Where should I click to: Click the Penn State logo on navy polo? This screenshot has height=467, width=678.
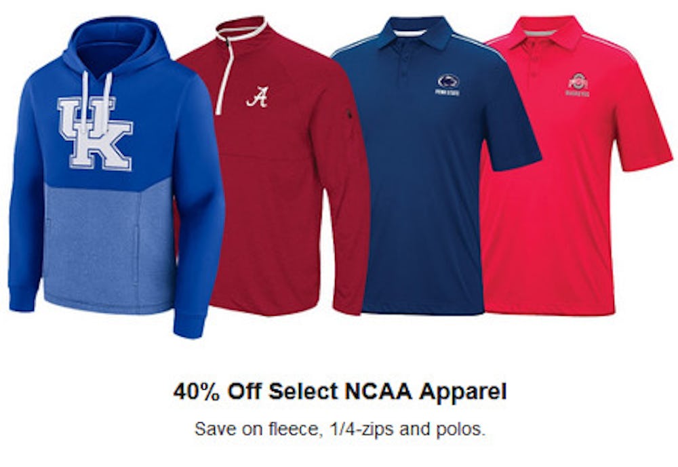click(447, 84)
